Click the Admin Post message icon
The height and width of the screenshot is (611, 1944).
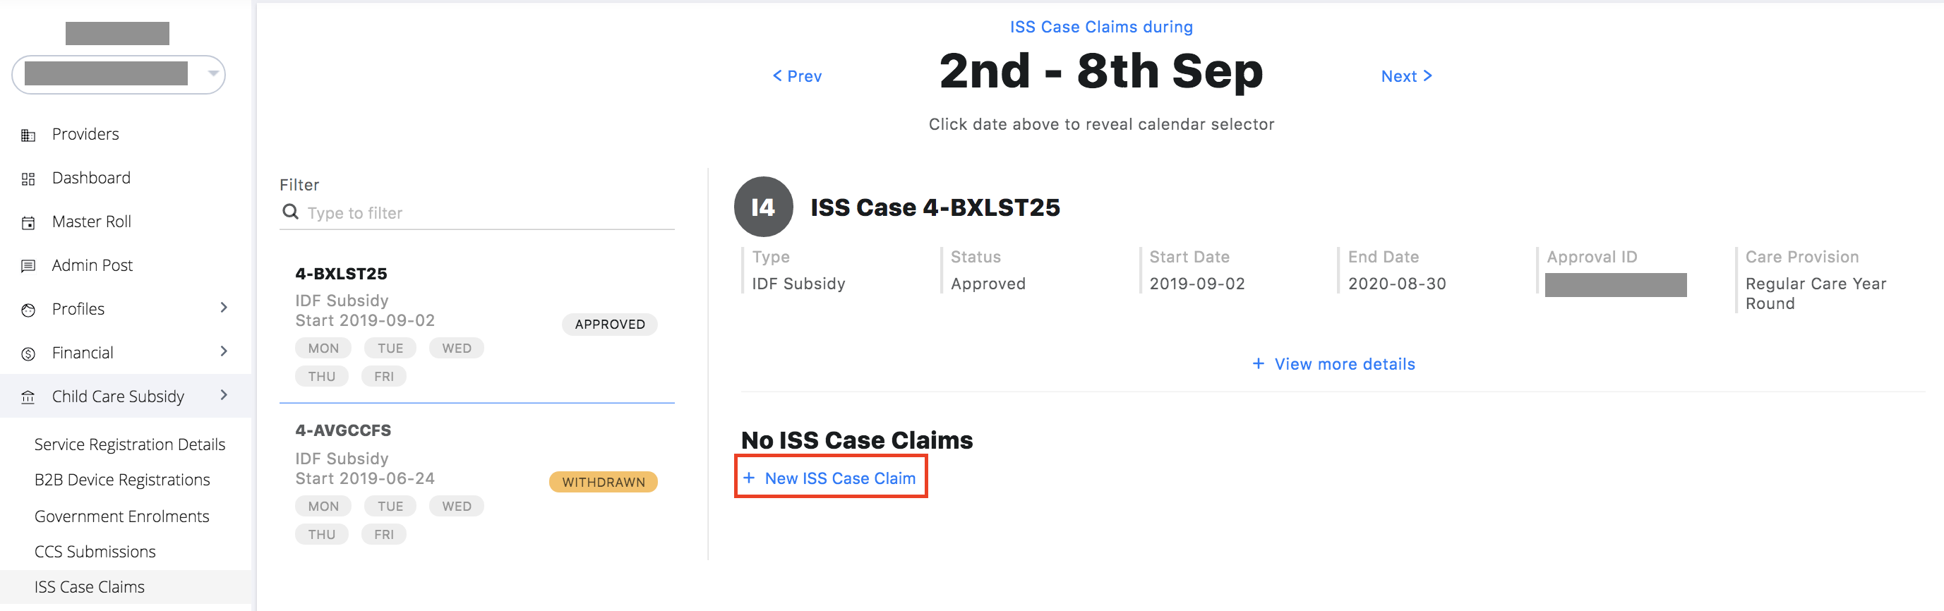(x=28, y=265)
